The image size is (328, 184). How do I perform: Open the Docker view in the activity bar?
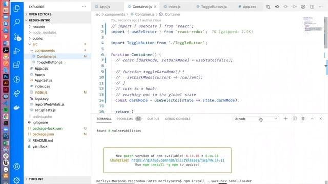[x=17, y=108]
